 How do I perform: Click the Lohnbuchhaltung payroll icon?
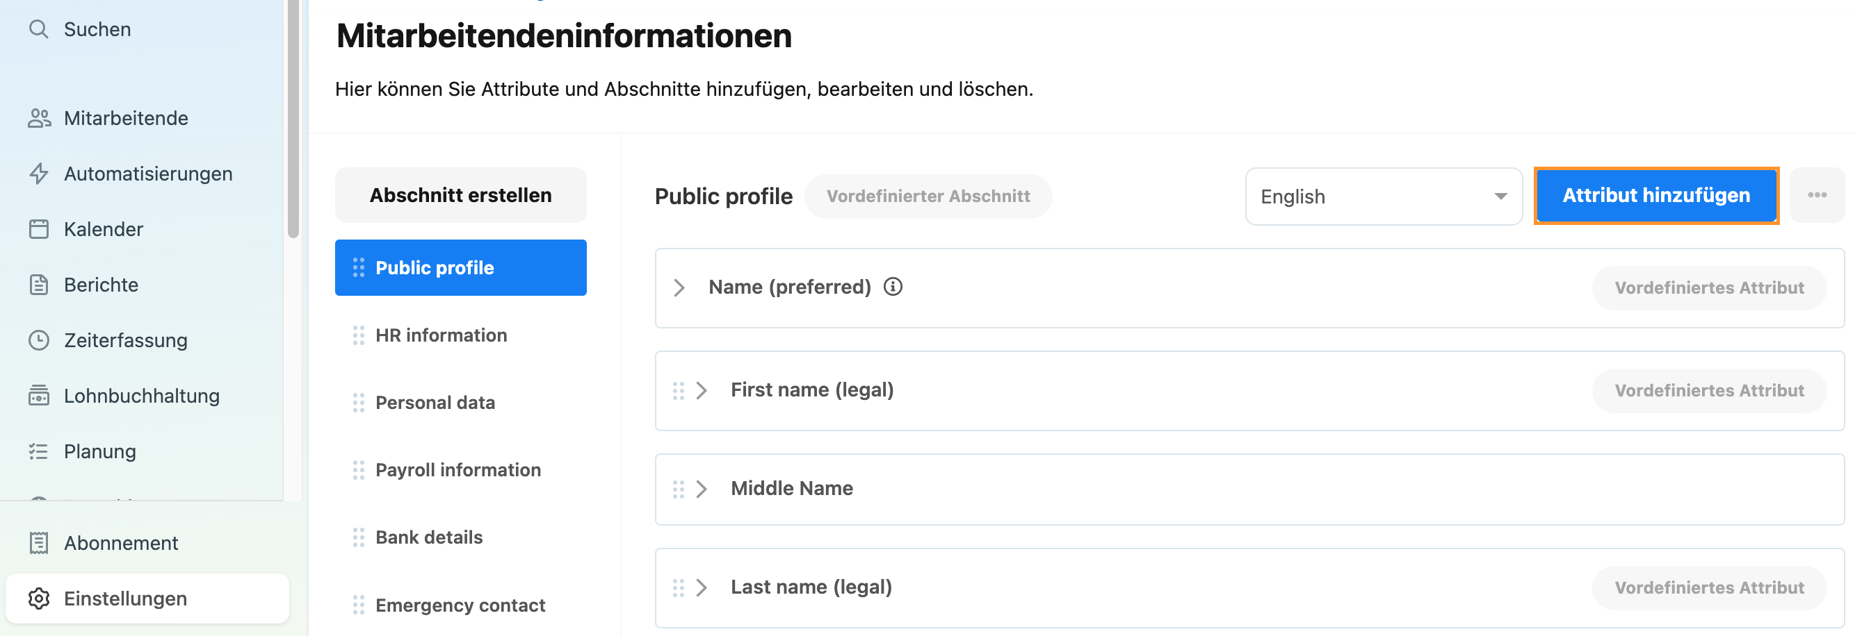tap(39, 395)
